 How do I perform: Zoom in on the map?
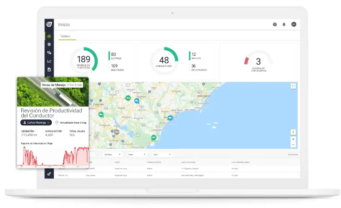coord(293,139)
